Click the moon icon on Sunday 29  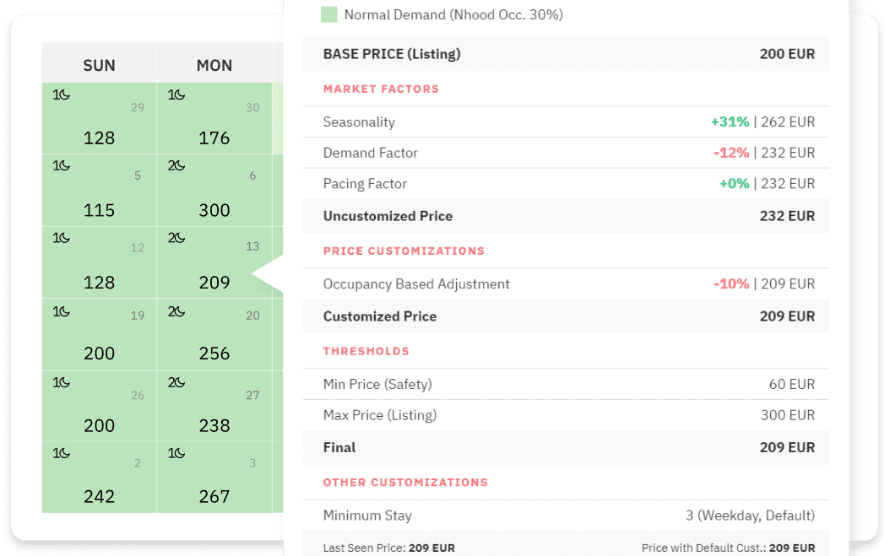[61, 94]
